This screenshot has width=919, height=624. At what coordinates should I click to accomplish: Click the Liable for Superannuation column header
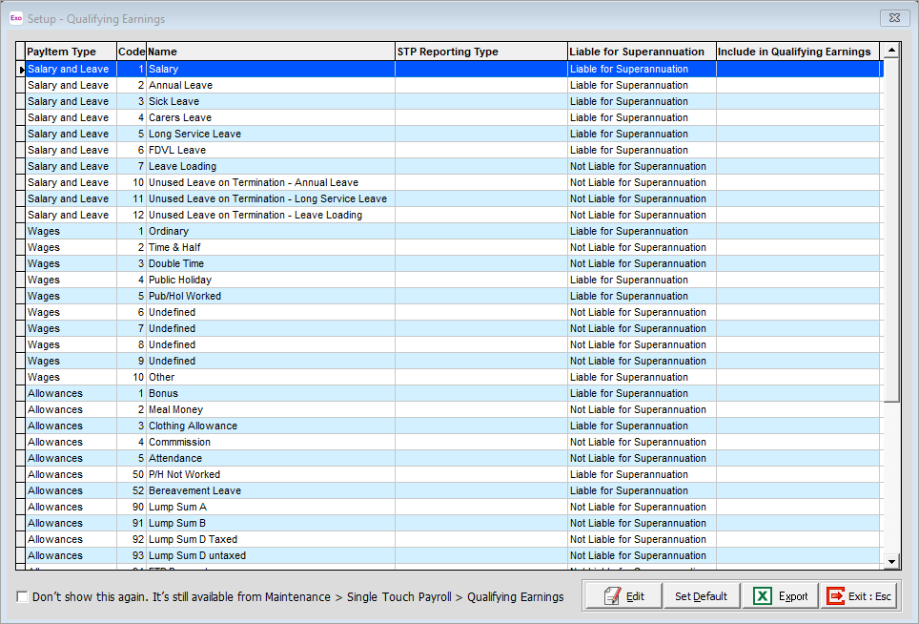tap(642, 52)
